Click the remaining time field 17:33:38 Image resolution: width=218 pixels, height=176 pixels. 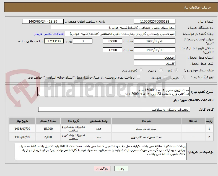tap(54, 41)
